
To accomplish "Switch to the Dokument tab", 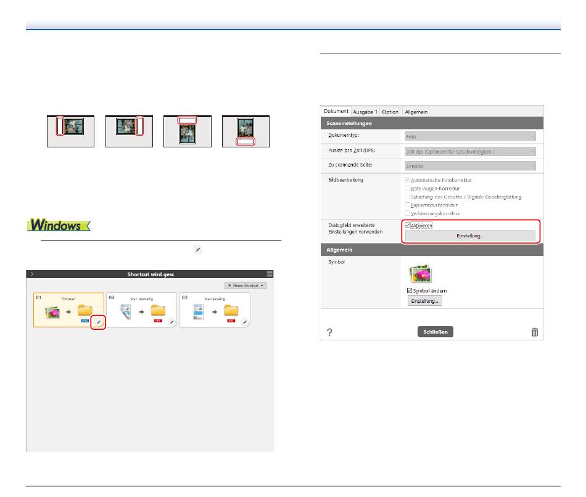I will click(x=336, y=112).
